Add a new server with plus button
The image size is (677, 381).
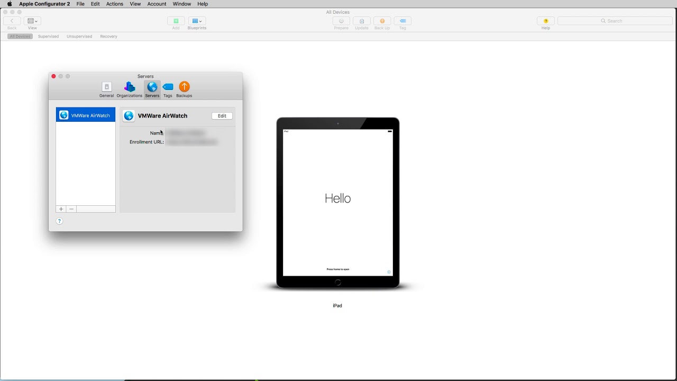tap(61, 209)
